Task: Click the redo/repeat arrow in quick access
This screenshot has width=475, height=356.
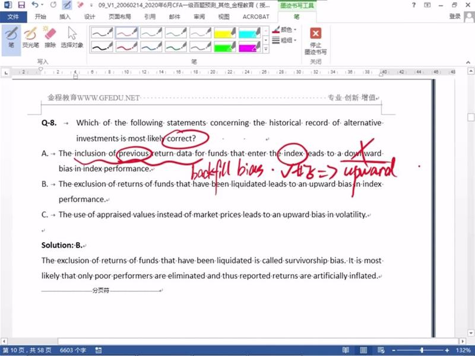Action: (x=53, y=5)
